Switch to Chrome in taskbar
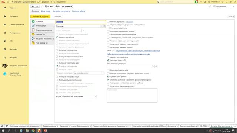The image size is (237, 133). (33, 130)
